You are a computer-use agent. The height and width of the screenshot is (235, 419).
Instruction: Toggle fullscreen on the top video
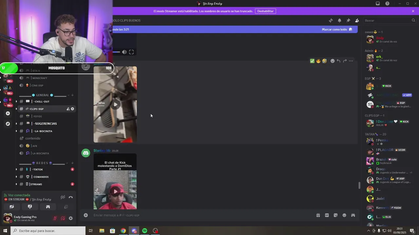131,52
